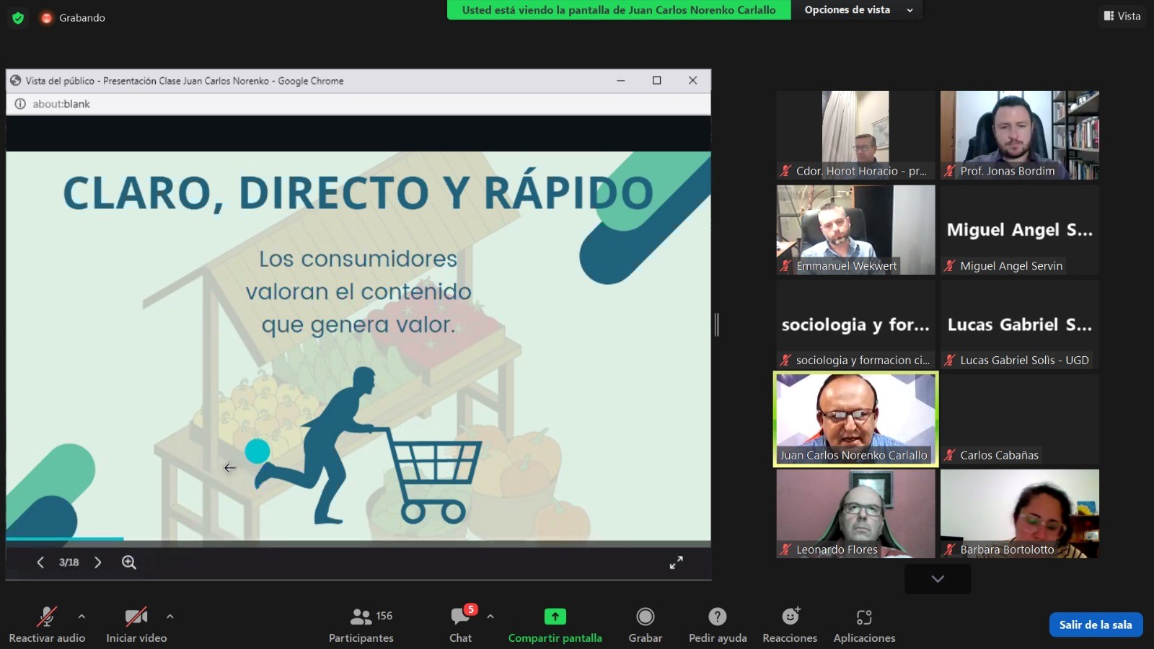Click 'Los consumidores valoran' slide text
Screen dimensions: 1154x649
[x=358, y=291]
